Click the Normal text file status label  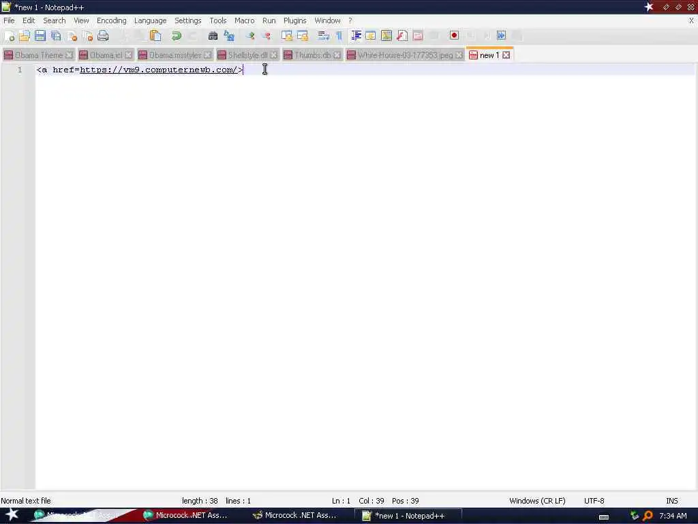(x=26, y=501)
